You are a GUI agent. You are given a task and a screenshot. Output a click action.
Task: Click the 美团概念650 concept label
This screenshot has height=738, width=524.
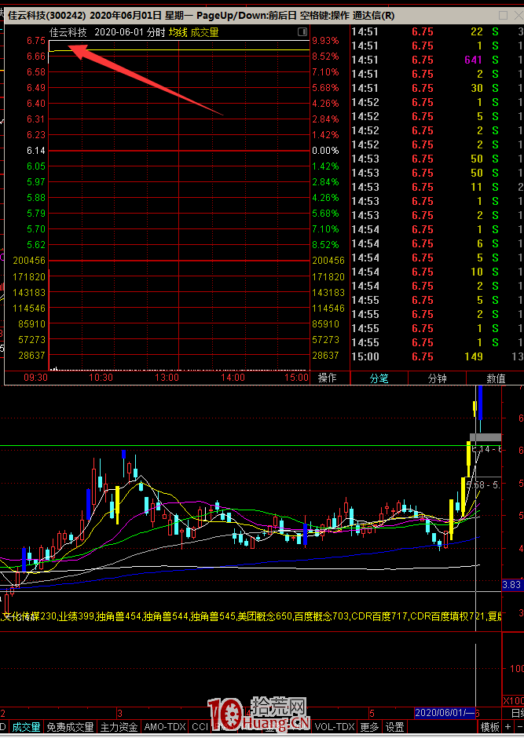[x=265, y=616]
